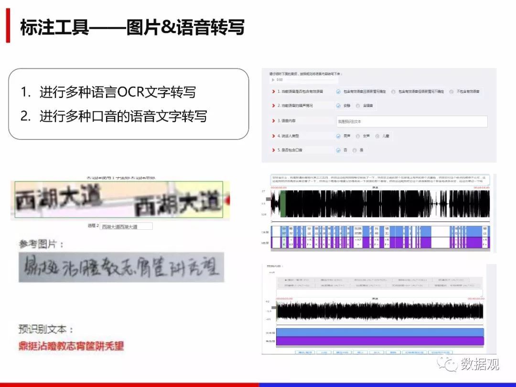The width and height of the screenshot is (516, 387).
Task: Click the 00:45:00.00 end time in lower tool
Action: pos(476,299)
